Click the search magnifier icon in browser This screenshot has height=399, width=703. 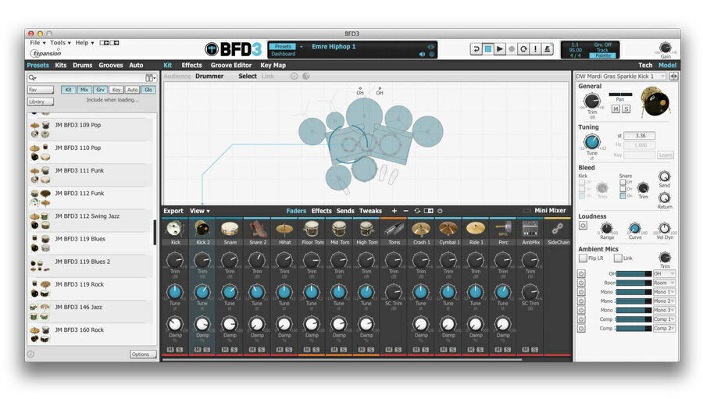[32, 78]
